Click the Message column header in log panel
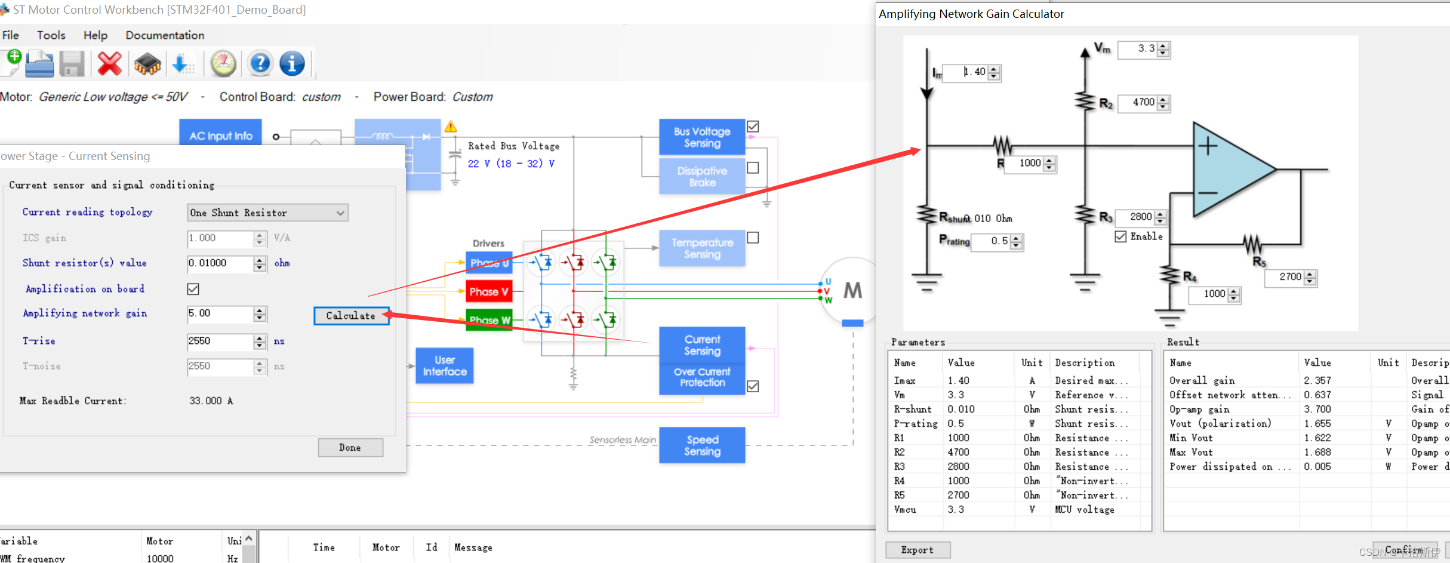This screenshot has height=563, width=1450. 473,547
